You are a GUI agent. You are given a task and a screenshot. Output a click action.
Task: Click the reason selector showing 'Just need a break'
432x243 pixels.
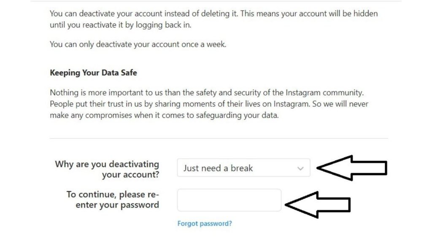[x=244, y=168]
